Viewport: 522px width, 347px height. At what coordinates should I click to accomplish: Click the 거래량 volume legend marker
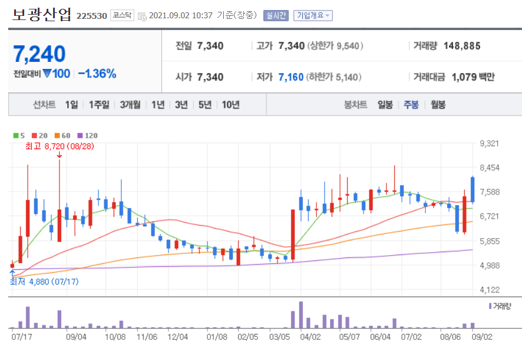point(490,306)
